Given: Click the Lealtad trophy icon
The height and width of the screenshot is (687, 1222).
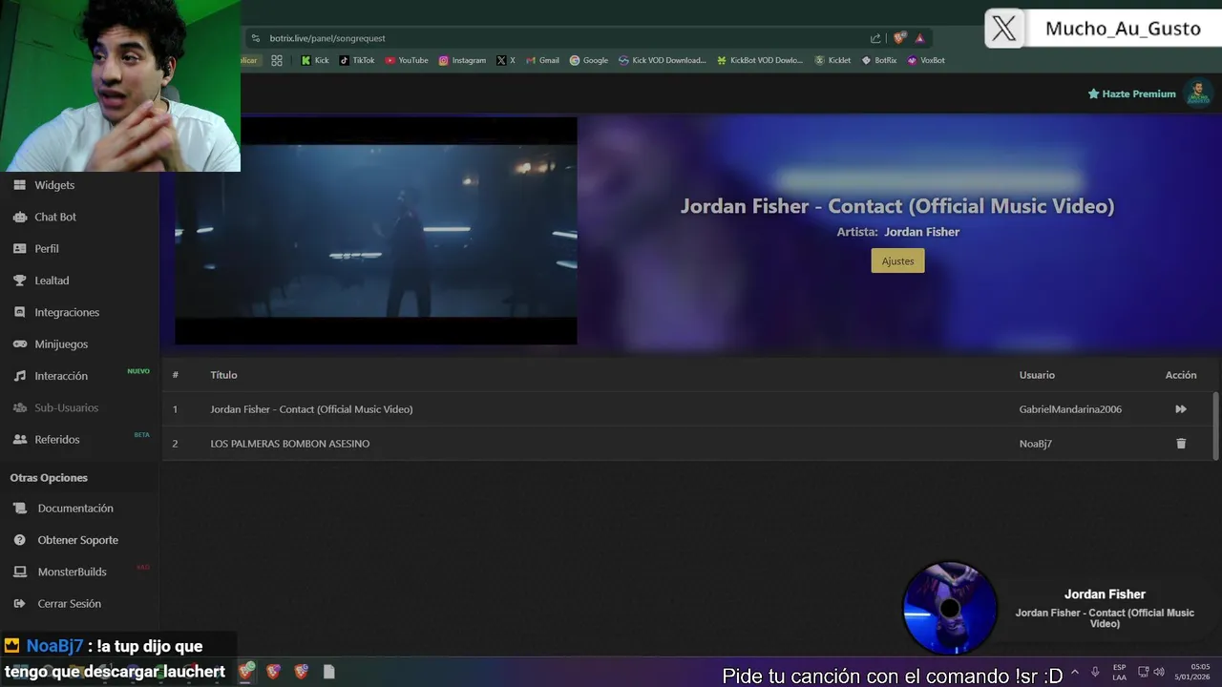Looking at the screenshot, I should click(x=19, y=281).
